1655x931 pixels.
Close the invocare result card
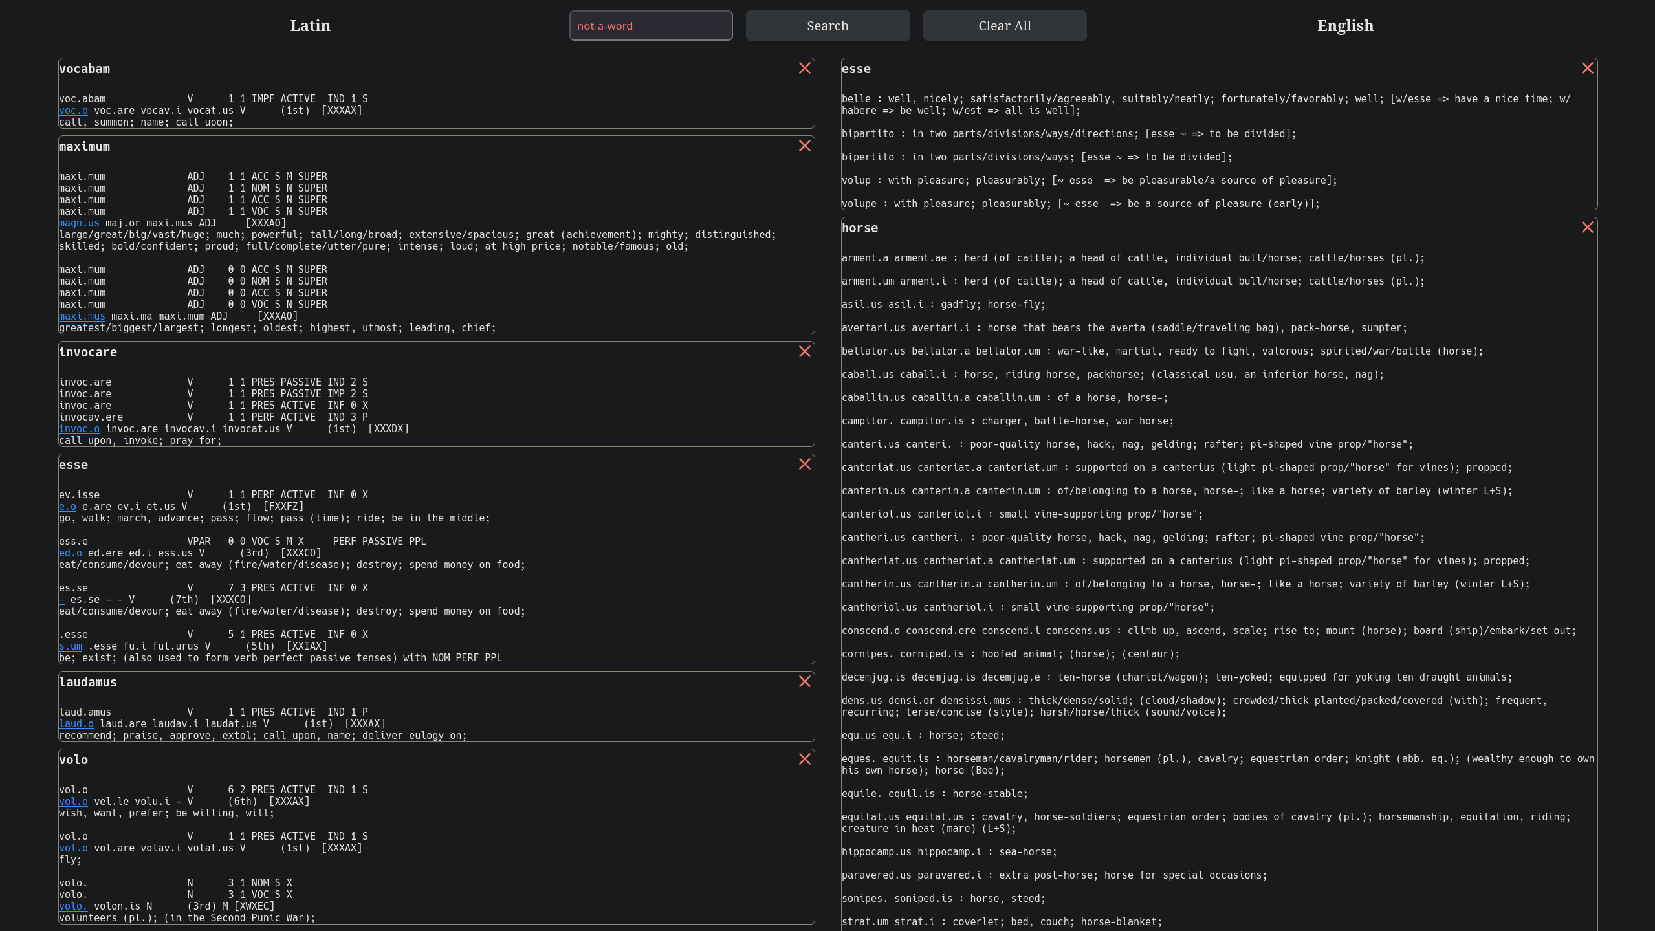pyautogui.click(x=804, y=351)
